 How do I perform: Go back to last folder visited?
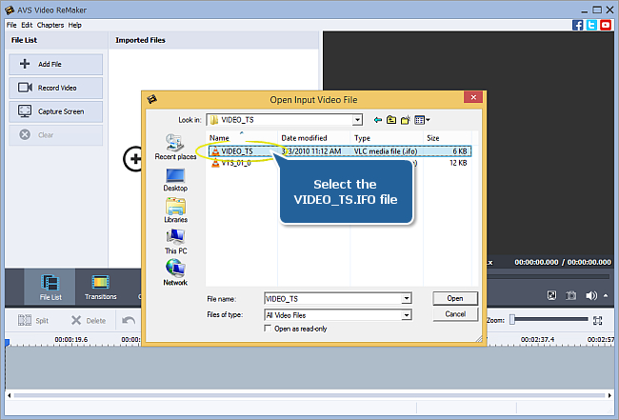[x=378, y=120]
